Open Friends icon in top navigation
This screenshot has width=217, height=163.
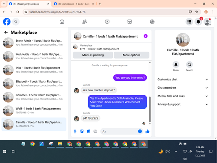coord(85,22)
